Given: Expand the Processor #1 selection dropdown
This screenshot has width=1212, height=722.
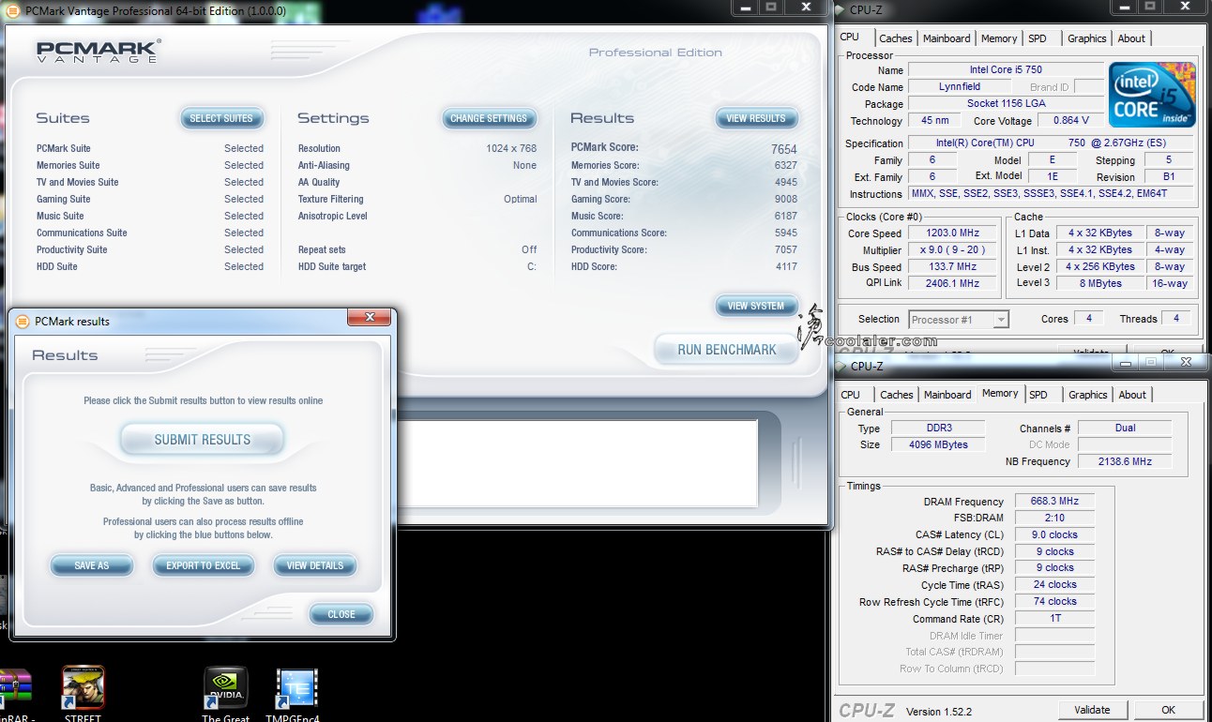Looking at the screenshot, I should (1001, 320).
